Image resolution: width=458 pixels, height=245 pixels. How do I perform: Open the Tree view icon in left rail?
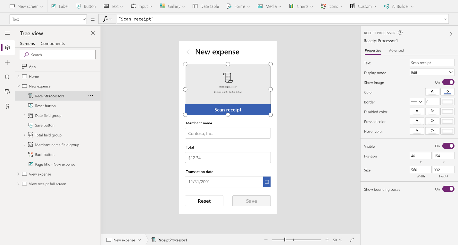pyautogui.click(x=7, y=47)
